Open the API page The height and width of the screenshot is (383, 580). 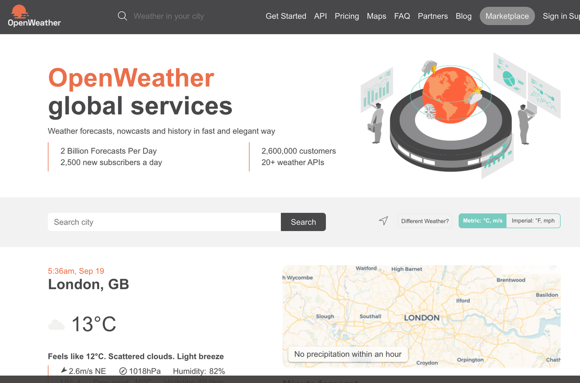[320, 16]
